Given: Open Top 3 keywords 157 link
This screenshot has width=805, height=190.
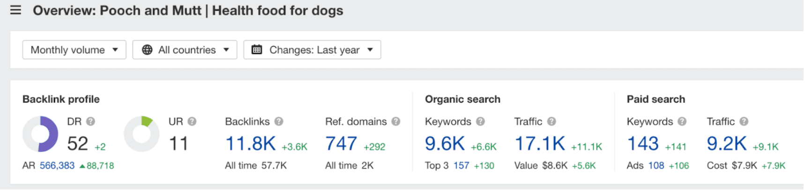Looking at the screenshot, I should coord(461,166).
